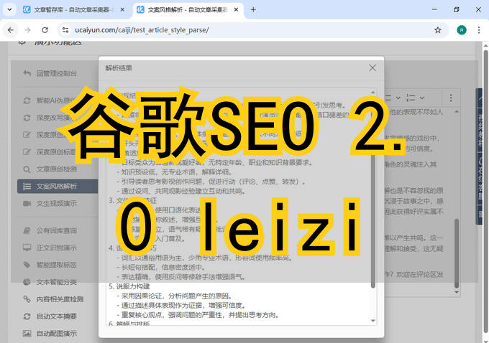Click the 内容相关度检测 link icon
The height and width of the screenshot is (343, 489).
pos(27,299)
